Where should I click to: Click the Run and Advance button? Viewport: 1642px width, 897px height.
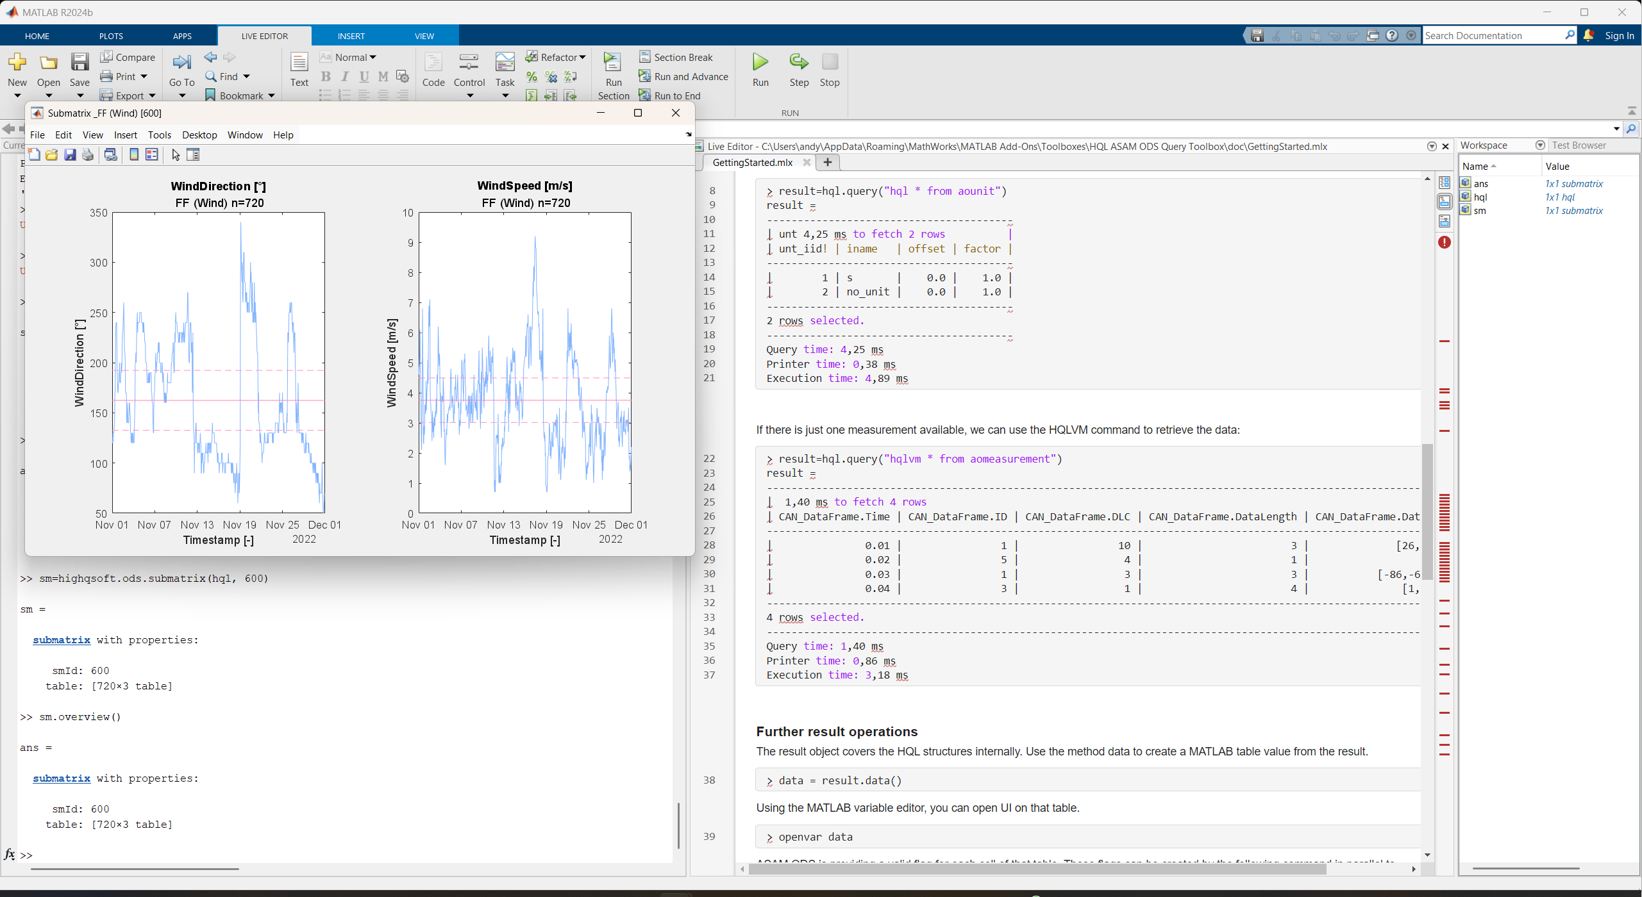pyautogui.click(x=683, y=76)
